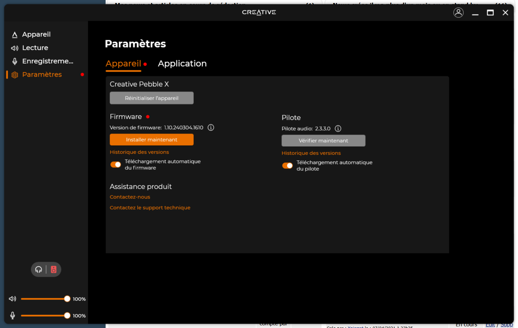Close the Creative app window

coord(505,13)
